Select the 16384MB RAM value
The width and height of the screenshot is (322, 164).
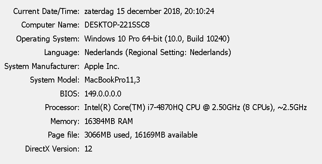109,121
